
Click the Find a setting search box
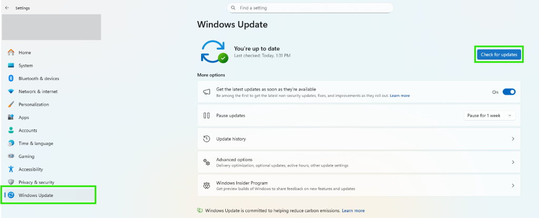(x=310, y=7)
